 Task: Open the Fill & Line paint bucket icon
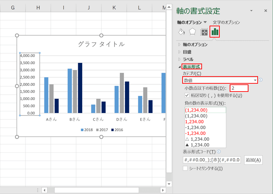(182, 32)
